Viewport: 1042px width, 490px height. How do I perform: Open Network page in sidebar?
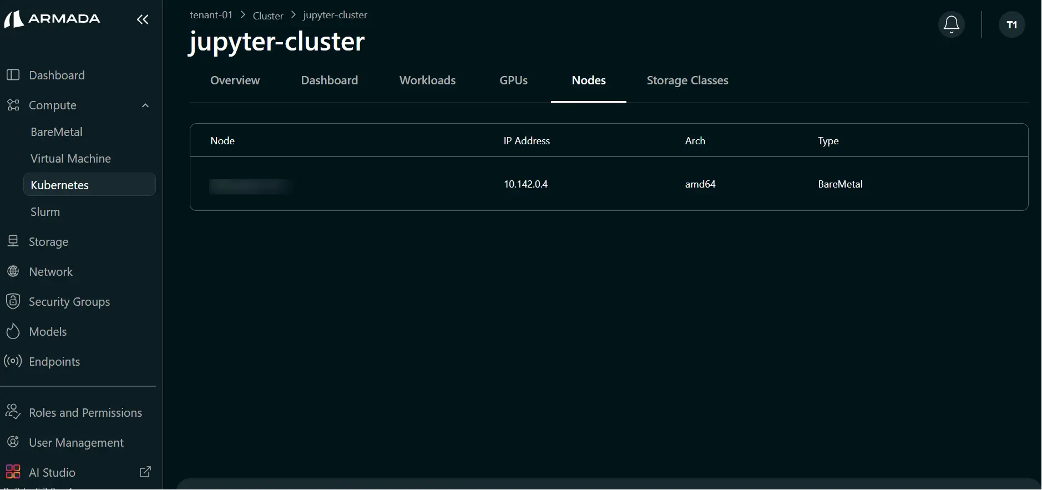click(51, 272)
